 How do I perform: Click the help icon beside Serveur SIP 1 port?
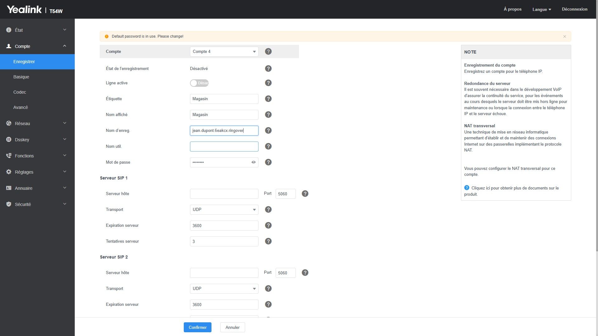point(305,194)
